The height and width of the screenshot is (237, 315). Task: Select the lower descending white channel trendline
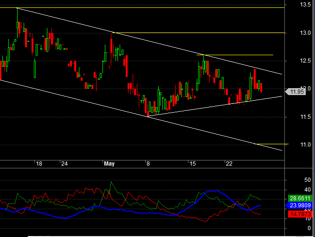click(x=141, y=115)
